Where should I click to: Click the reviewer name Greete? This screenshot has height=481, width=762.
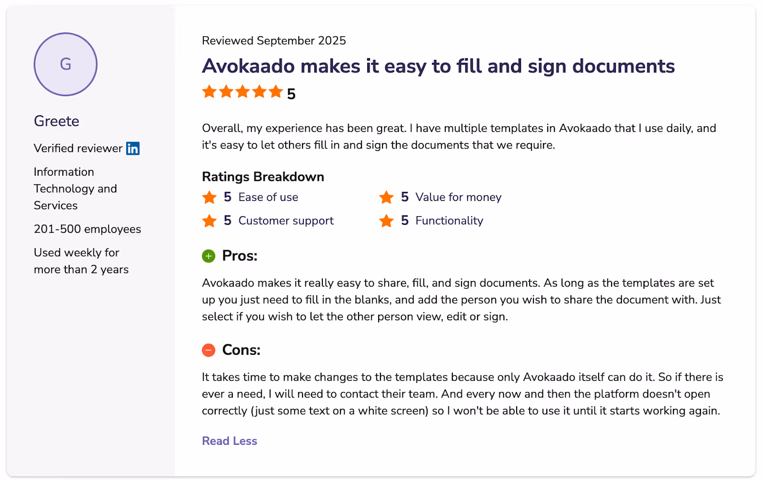point(56,121)
